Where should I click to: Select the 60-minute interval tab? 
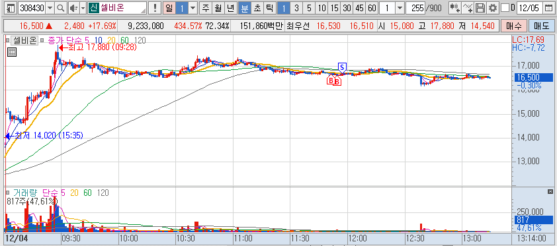(x=372, y=8)
